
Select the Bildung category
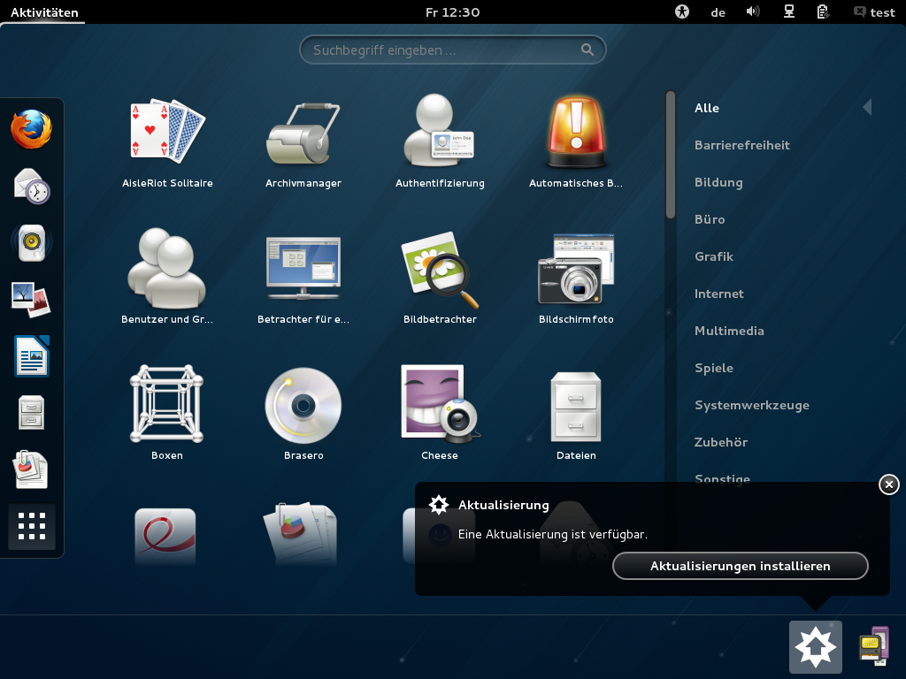click(718, 182)
